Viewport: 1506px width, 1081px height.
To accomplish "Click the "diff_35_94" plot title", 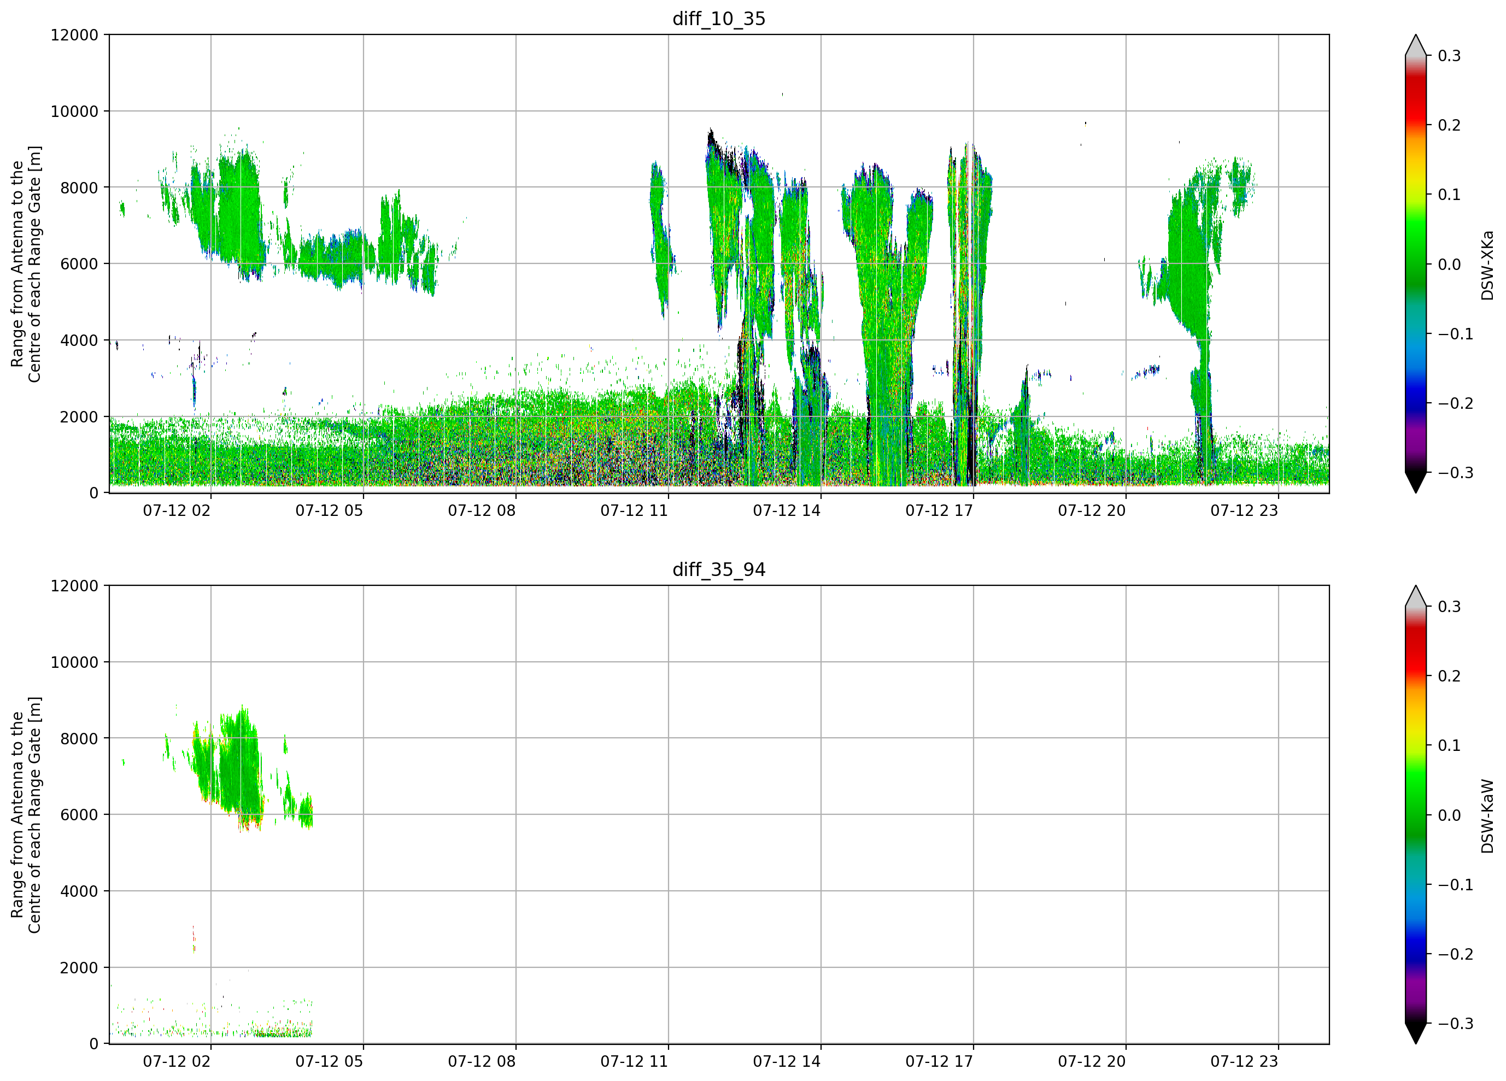I will [x=718, y=569].
